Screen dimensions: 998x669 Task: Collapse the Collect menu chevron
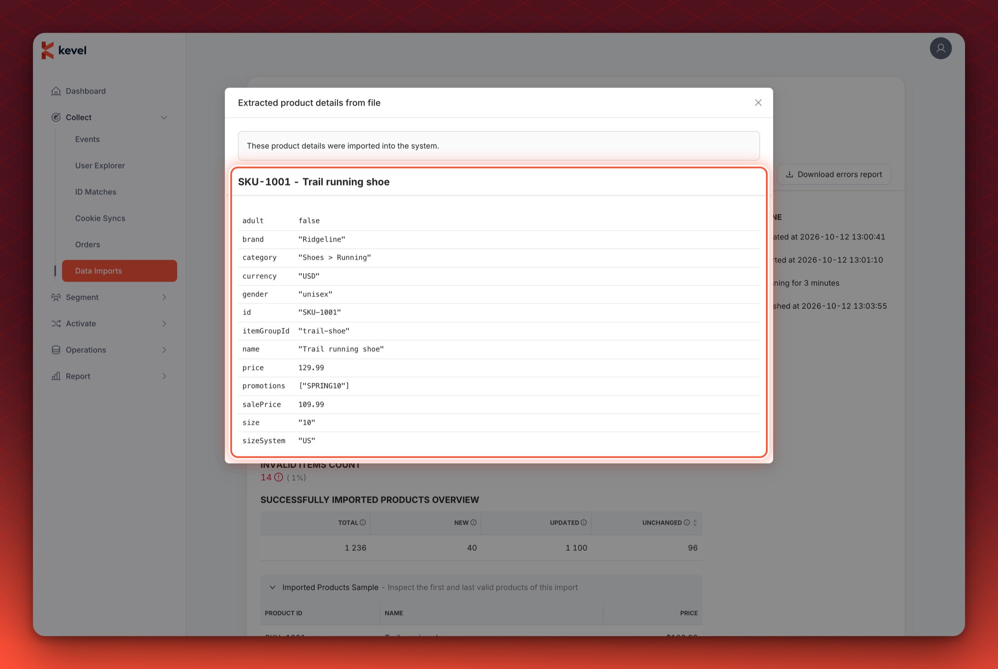coord(164,117)
